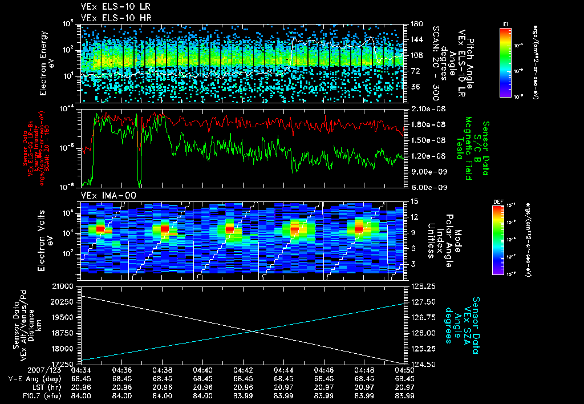Click the 18750 altitude tick label

tap(63, 333)
